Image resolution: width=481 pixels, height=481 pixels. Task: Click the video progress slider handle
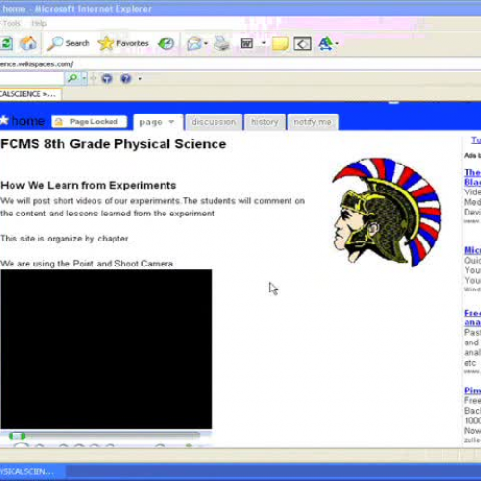(16, 436)
